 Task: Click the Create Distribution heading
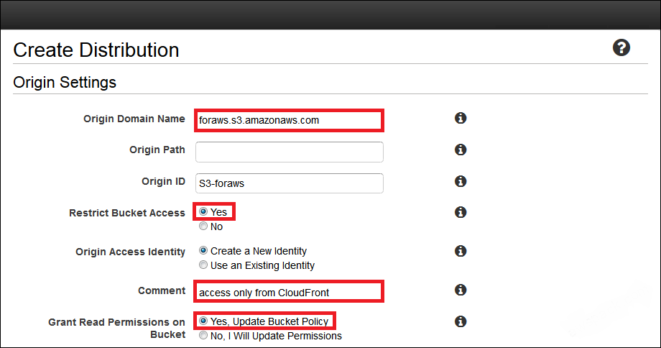96,50
